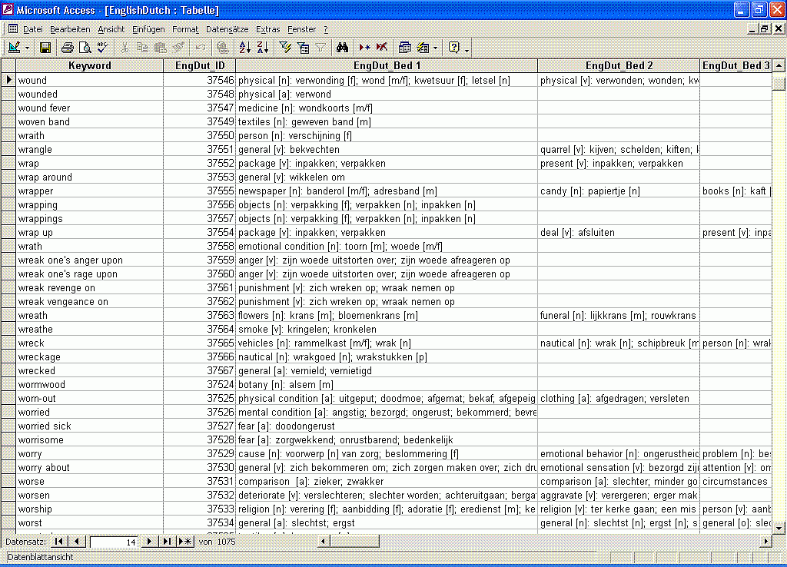This screenshot has width=787, height=567.
Task: Open the Datei menu
Action: (32, 30)
